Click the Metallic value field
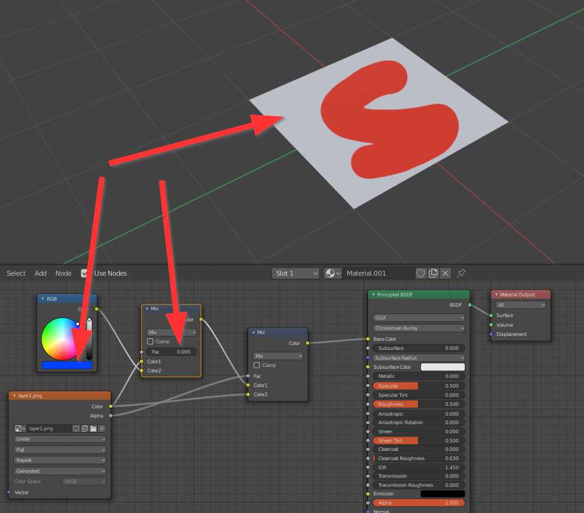The image size is (584, 513). (419, 376)
